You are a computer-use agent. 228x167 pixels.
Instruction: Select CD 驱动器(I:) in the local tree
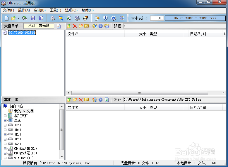tap(25, 153)
